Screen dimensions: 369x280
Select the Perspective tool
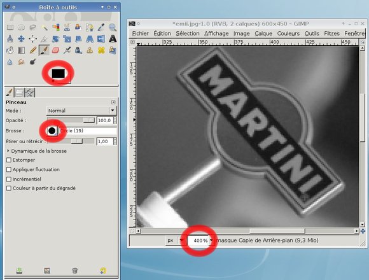click(x=90, y=39)
